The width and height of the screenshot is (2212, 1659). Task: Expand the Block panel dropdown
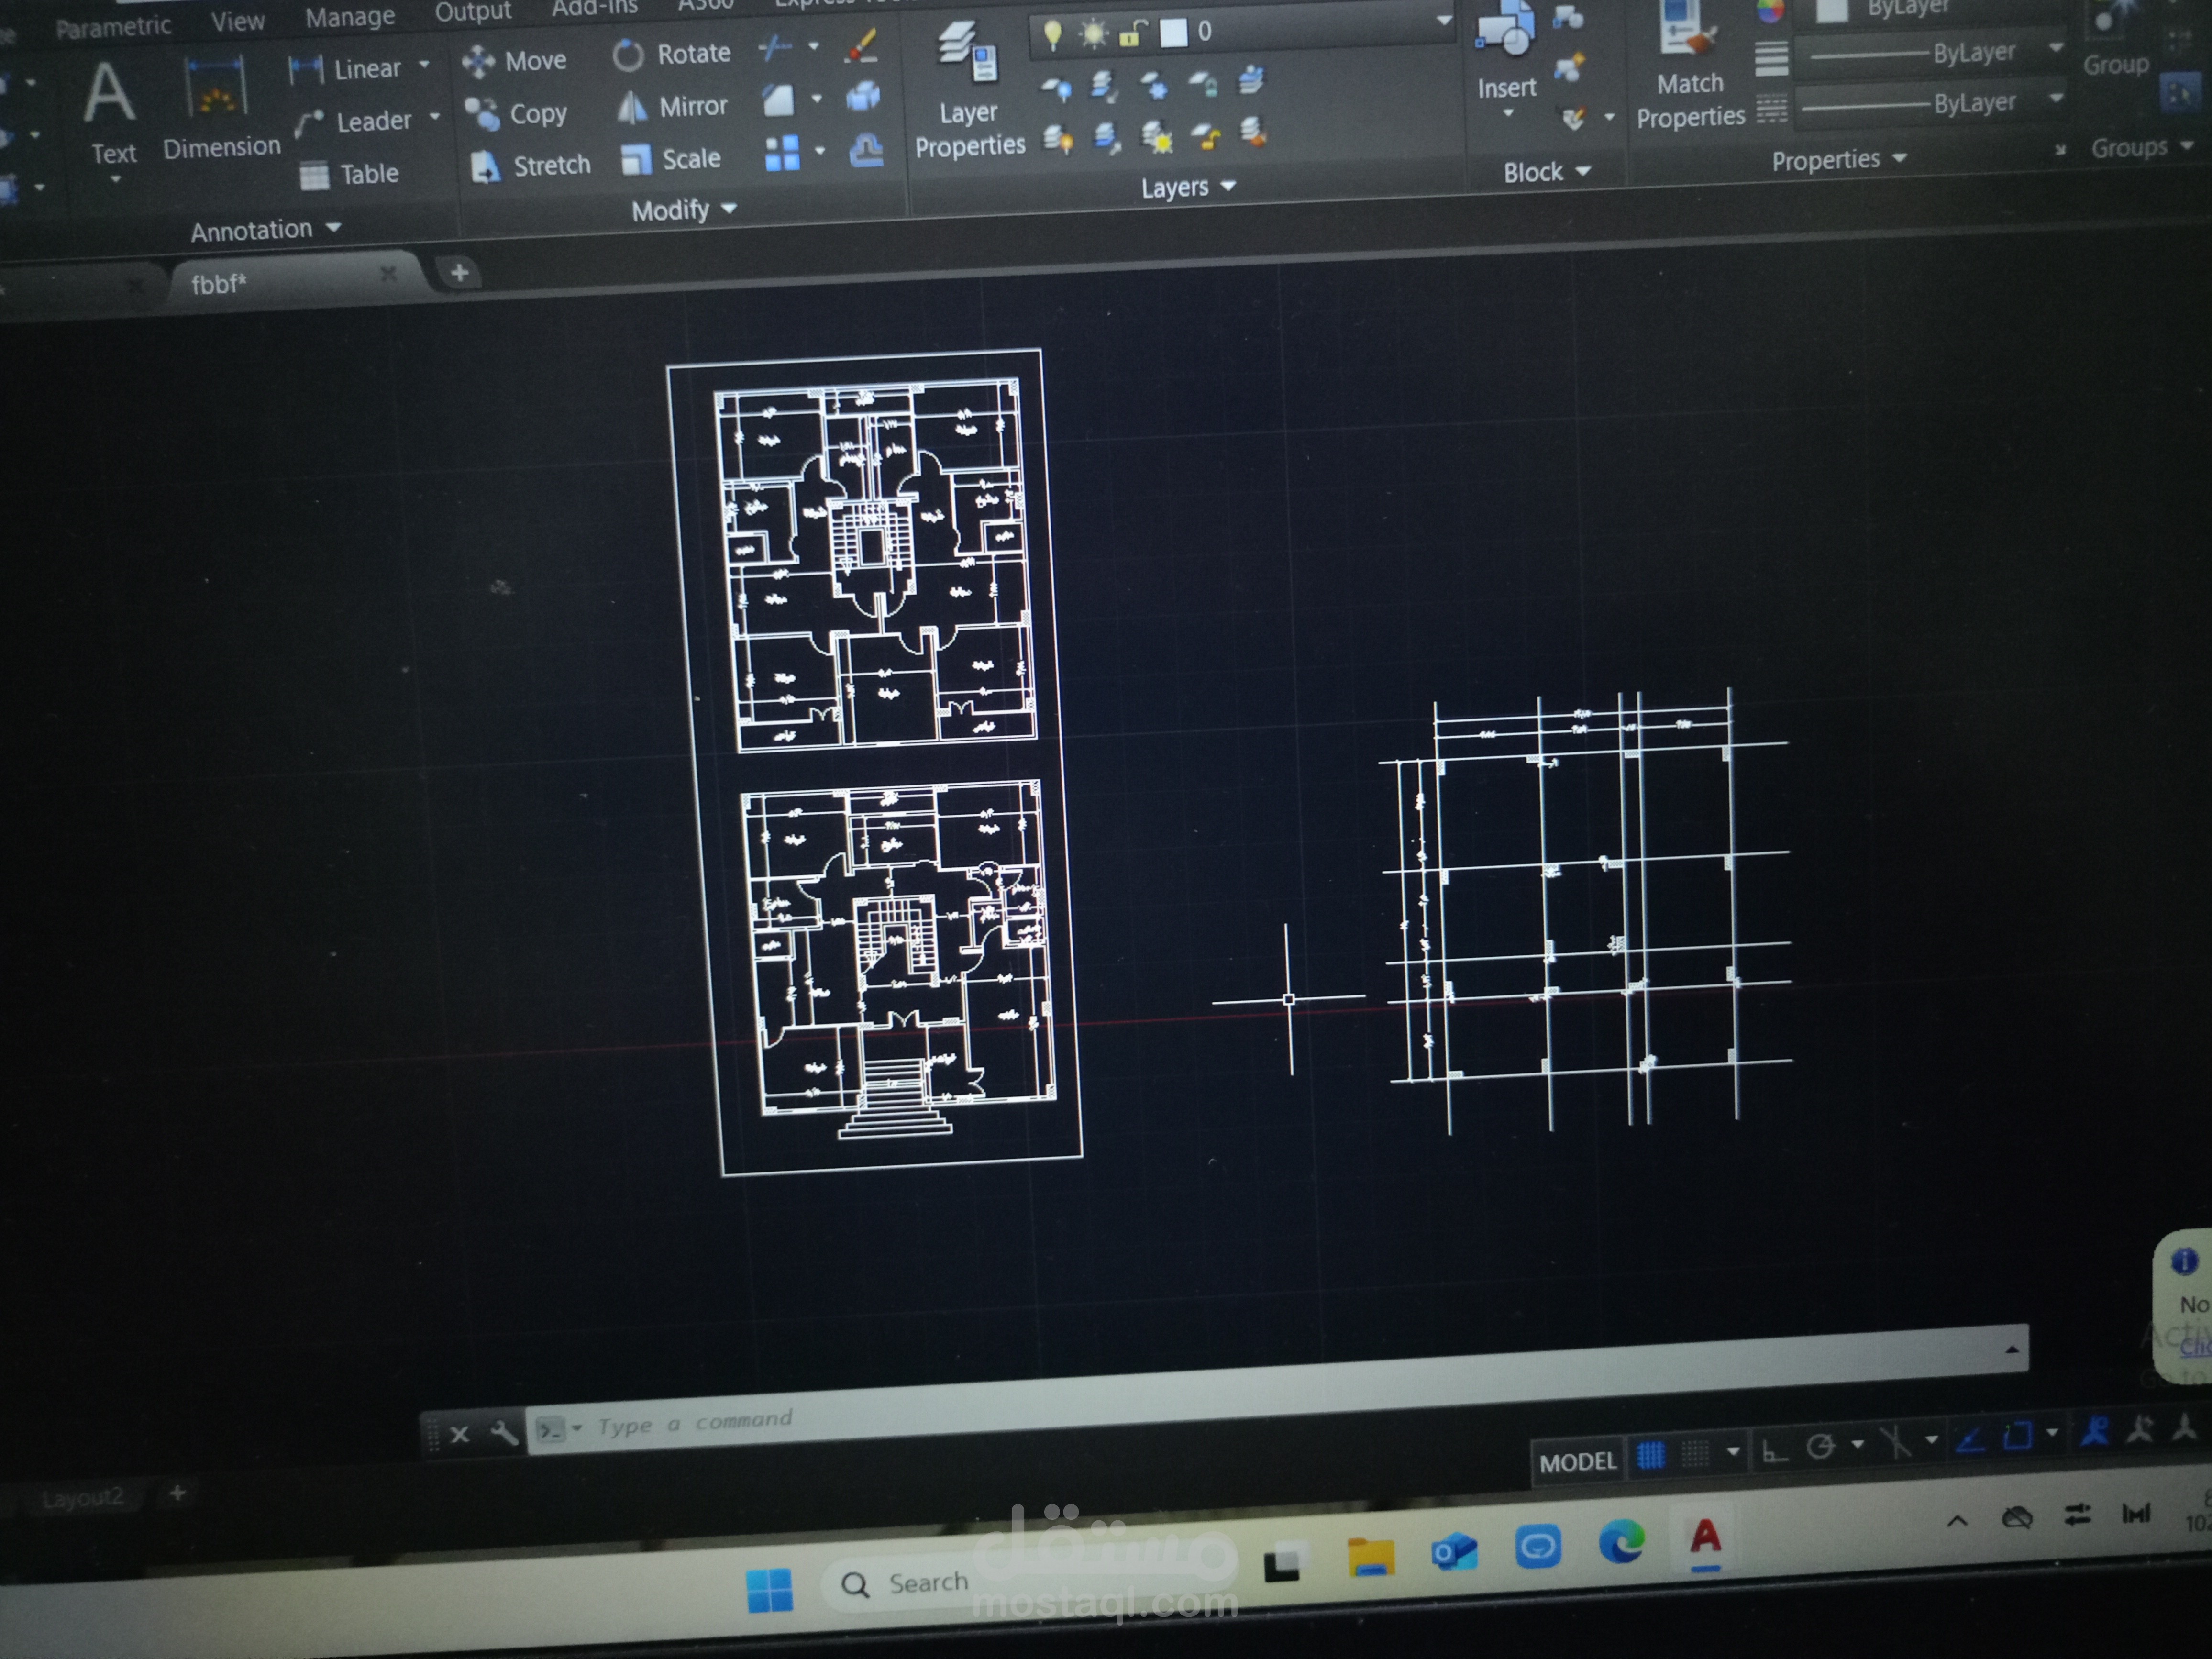(1546, 172)
